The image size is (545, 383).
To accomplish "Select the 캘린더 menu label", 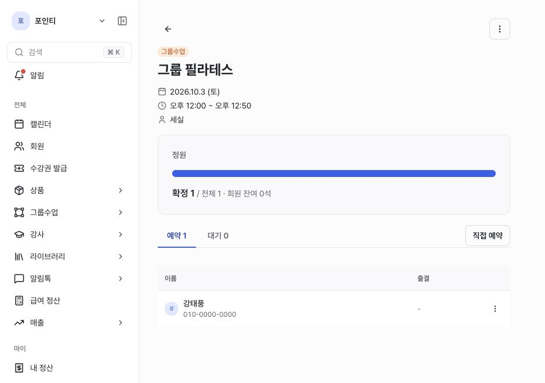I will [41, 124].
